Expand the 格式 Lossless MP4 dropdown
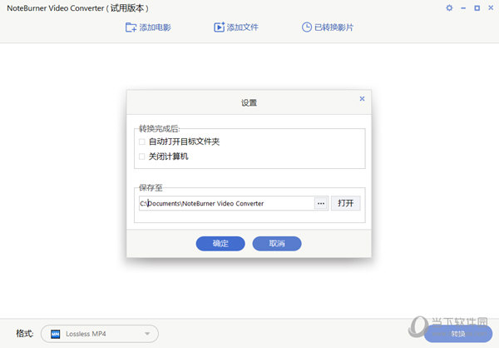The image size is (499, 348). [x=147, y=334]
